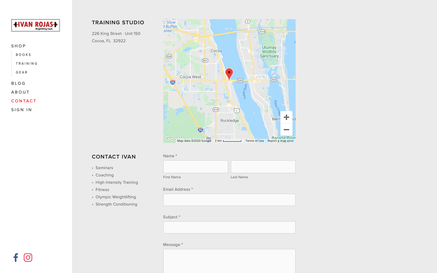Open the Terms of Use link
This screenshot has width=437, height=273.
tap(255, 141)
